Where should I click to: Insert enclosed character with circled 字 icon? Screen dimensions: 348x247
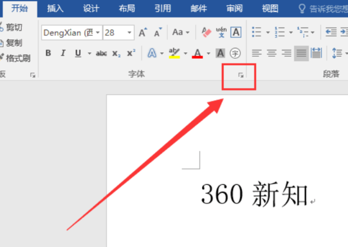coord(235,53)
